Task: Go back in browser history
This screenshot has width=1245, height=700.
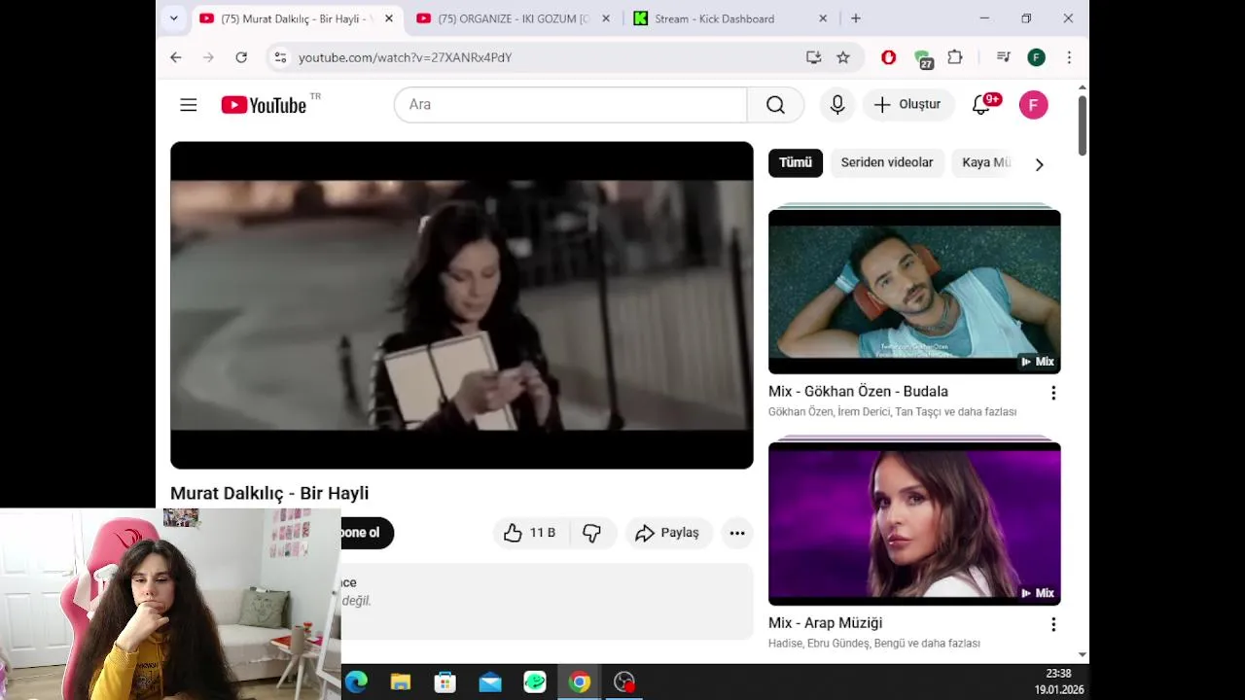Action: pyautogui.click(x=176, y=57)
